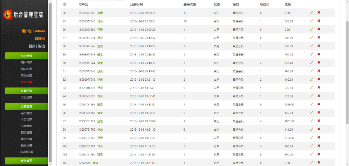Click pencil icon for user 15593977544
Screen dimensions: 349x166
coord(311,62)
